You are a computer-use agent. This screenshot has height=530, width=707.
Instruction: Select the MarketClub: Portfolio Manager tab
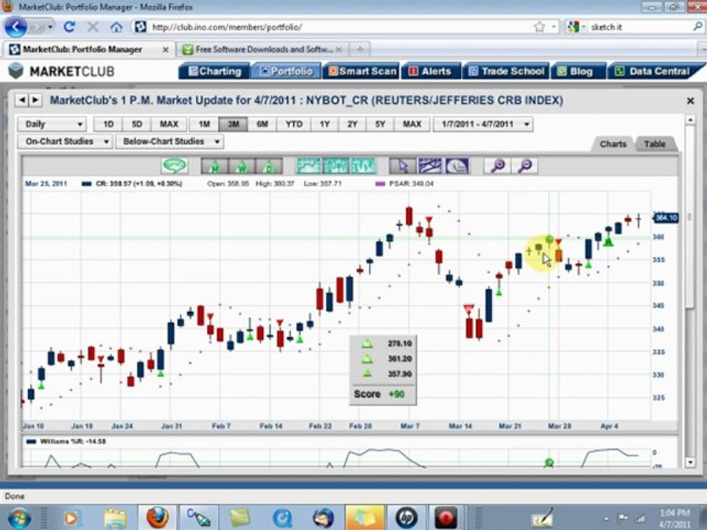click(89, 49)
